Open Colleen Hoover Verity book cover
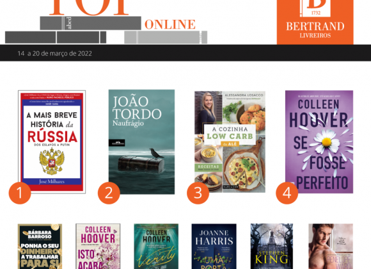This screenshot has width=371, height=269. click(x=156, y=246)
